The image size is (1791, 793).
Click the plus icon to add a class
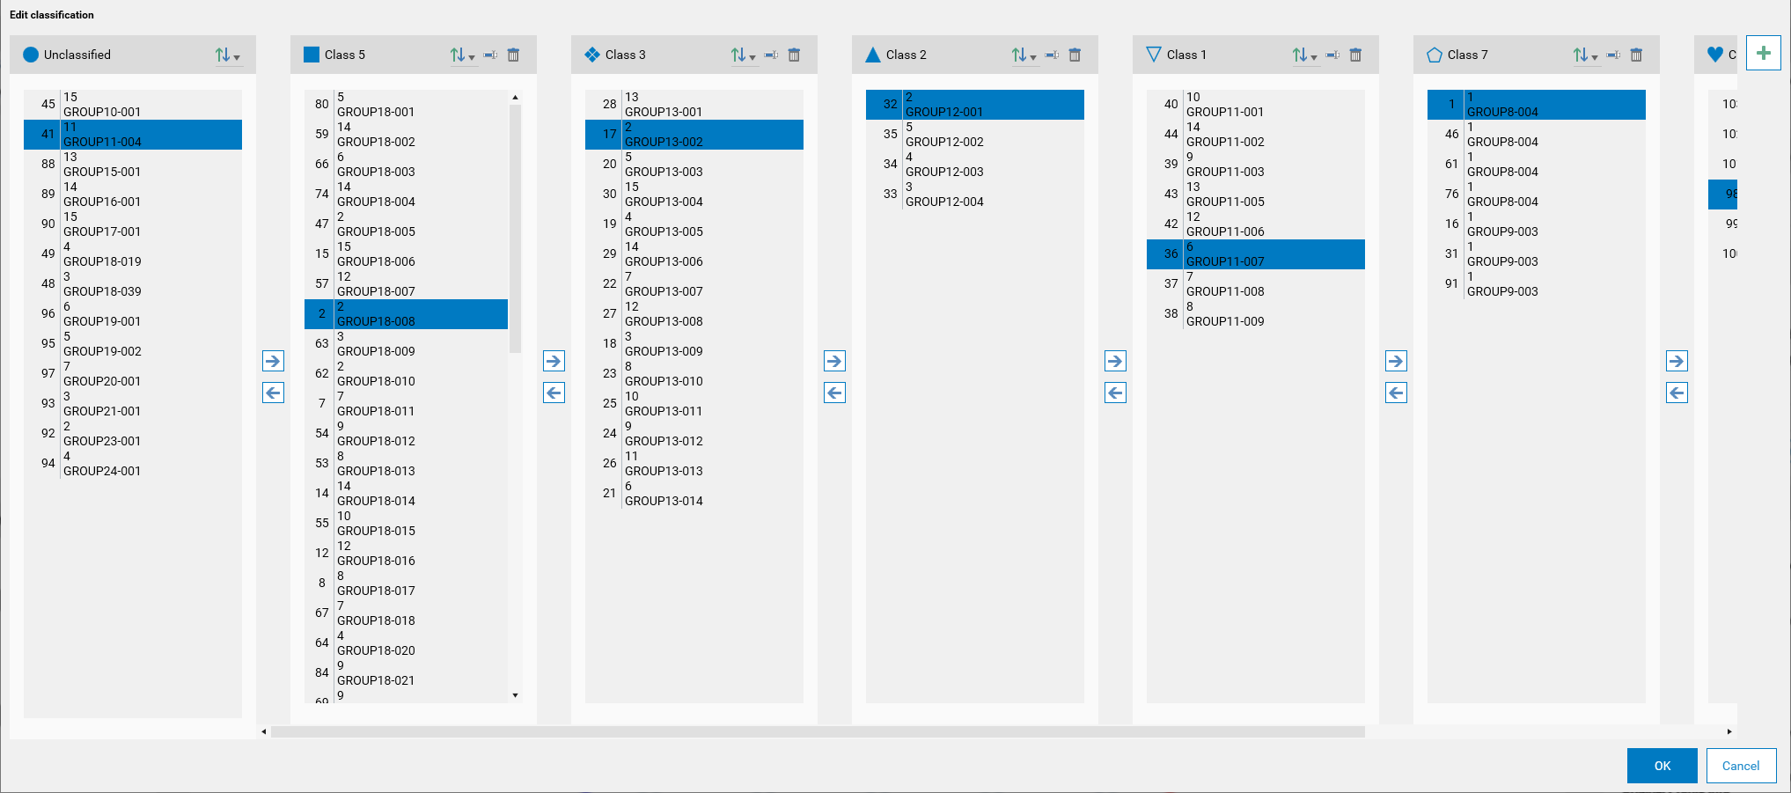(x=1763, y=54)
